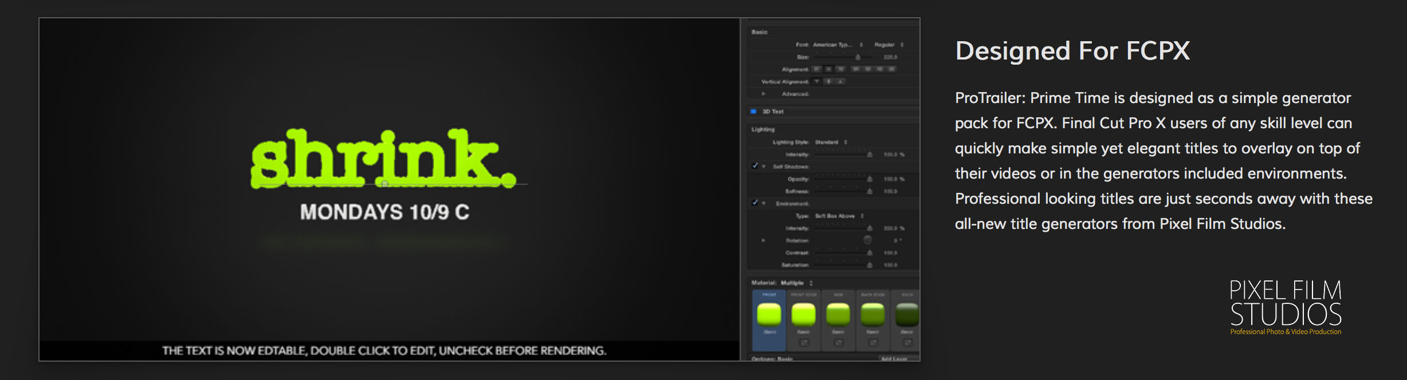Open the Regular font style dropdown
Image resolution: width=1407 pixels, height=380 pixels.
[889, 45]
